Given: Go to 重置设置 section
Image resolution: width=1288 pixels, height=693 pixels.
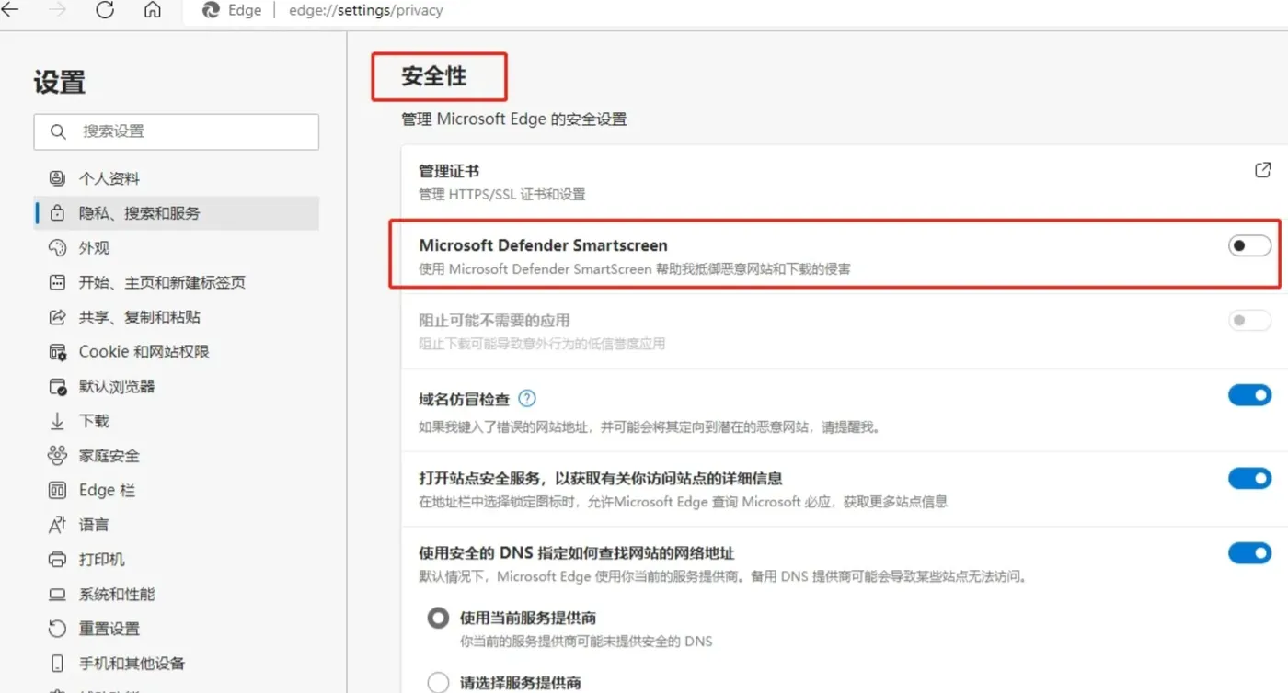Looking at the screenshot, I should pos(177,629).
